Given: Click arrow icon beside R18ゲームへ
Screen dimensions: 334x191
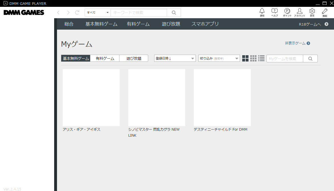Looking at the screenshot, I should pyautogui.click(x=326, y=24).
